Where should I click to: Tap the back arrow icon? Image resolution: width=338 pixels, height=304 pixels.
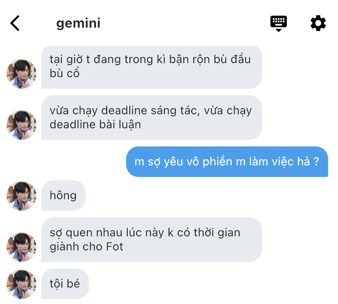click(15, 23)
